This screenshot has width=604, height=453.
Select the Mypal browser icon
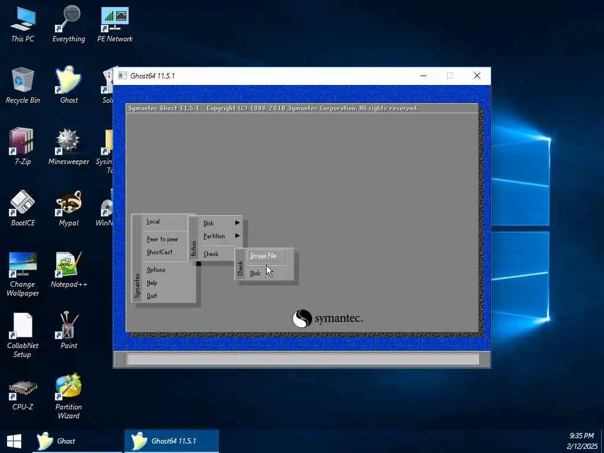pyautogui.click(x=68, y=208)
